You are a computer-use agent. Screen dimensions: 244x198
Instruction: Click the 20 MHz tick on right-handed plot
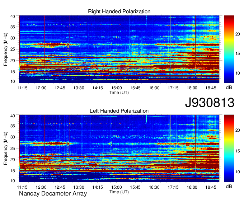tap(13, 61)
